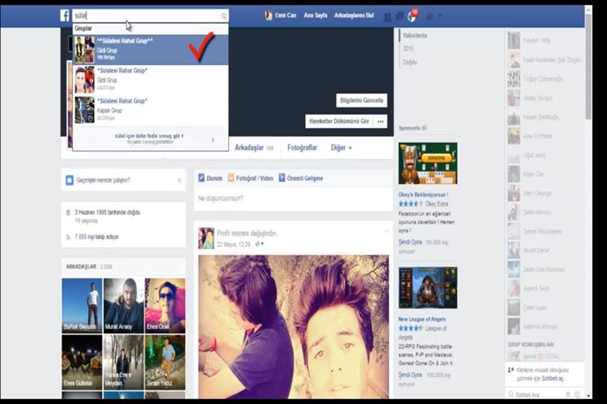
Task: Focus the search field containing 'sülal'
Action: [150, 16]
